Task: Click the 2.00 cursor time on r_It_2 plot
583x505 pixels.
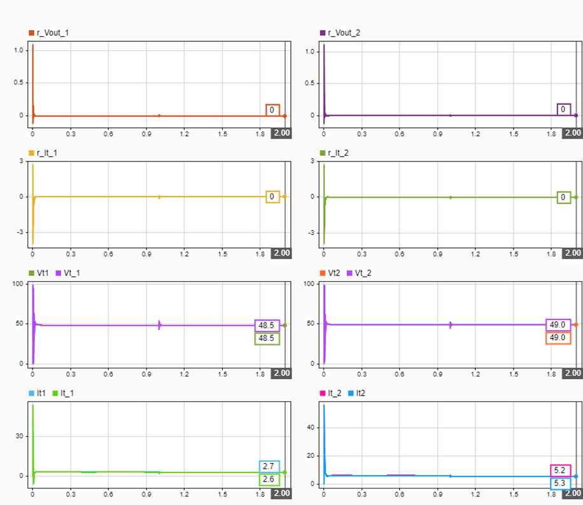Action: tap(572, 253)
